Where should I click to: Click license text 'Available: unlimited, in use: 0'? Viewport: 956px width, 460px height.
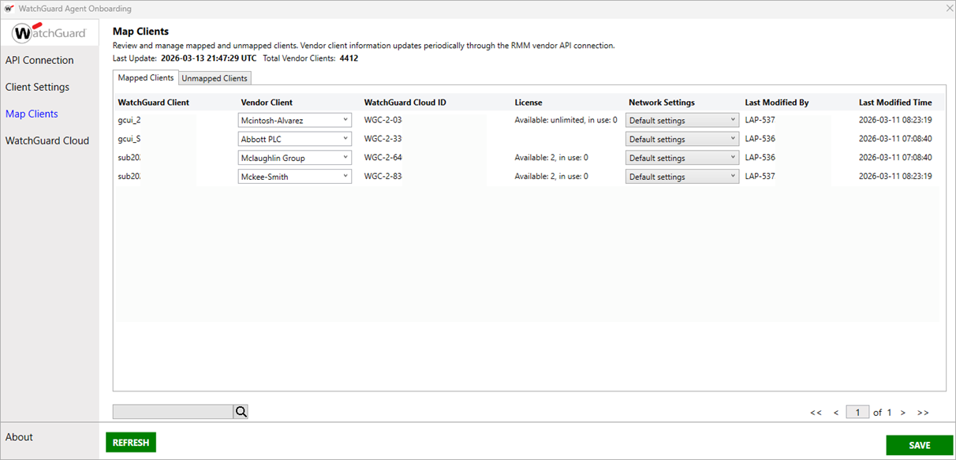pyautogui.click(x=566, y=120)
